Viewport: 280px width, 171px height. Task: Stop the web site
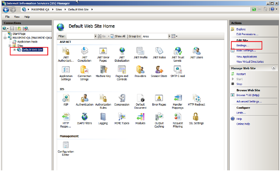[x=239, y=84]
